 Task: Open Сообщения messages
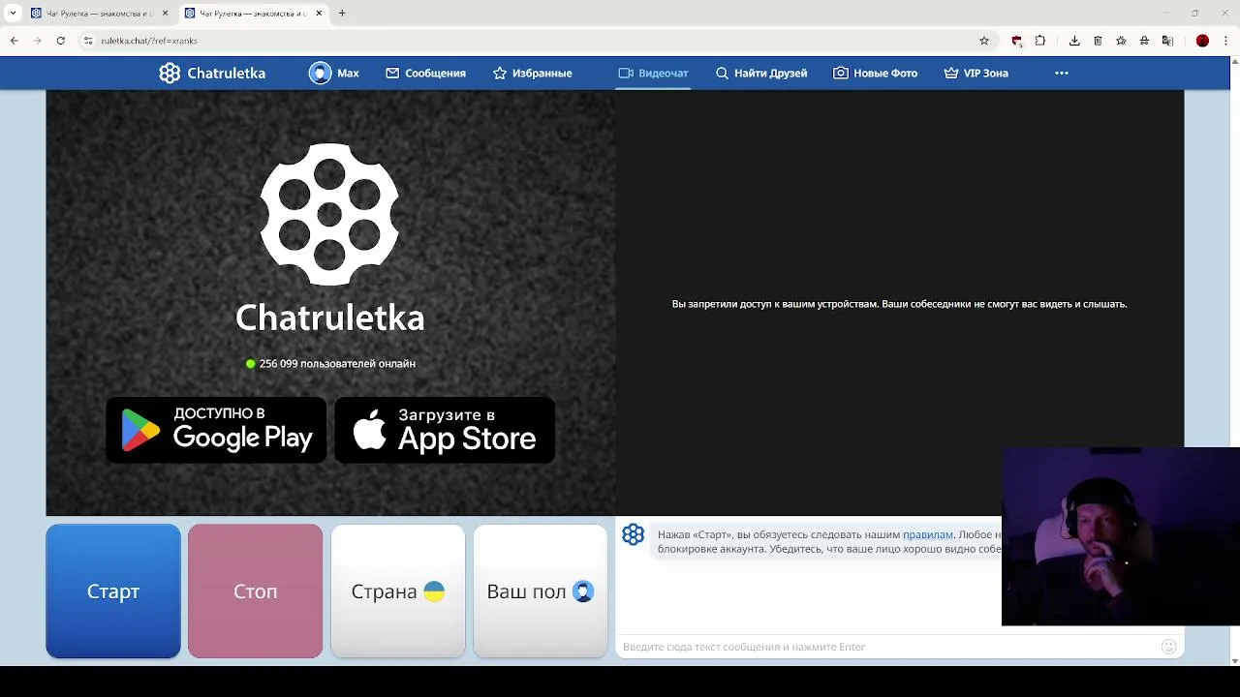425,74
